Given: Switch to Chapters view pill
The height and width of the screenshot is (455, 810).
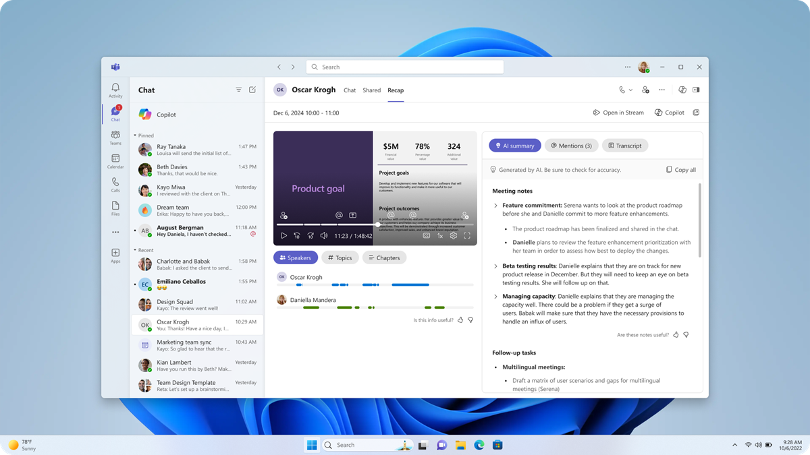Looking at the screenshot, I should [x=384, y=257].
